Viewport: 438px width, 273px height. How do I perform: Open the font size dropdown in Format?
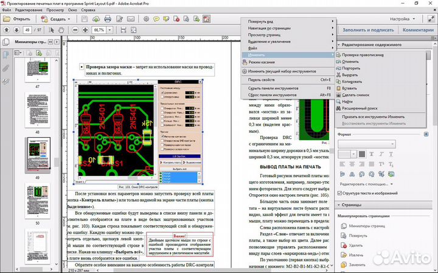point(353,153)
